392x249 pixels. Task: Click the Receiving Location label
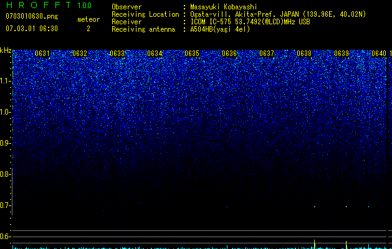coord(145,14)
